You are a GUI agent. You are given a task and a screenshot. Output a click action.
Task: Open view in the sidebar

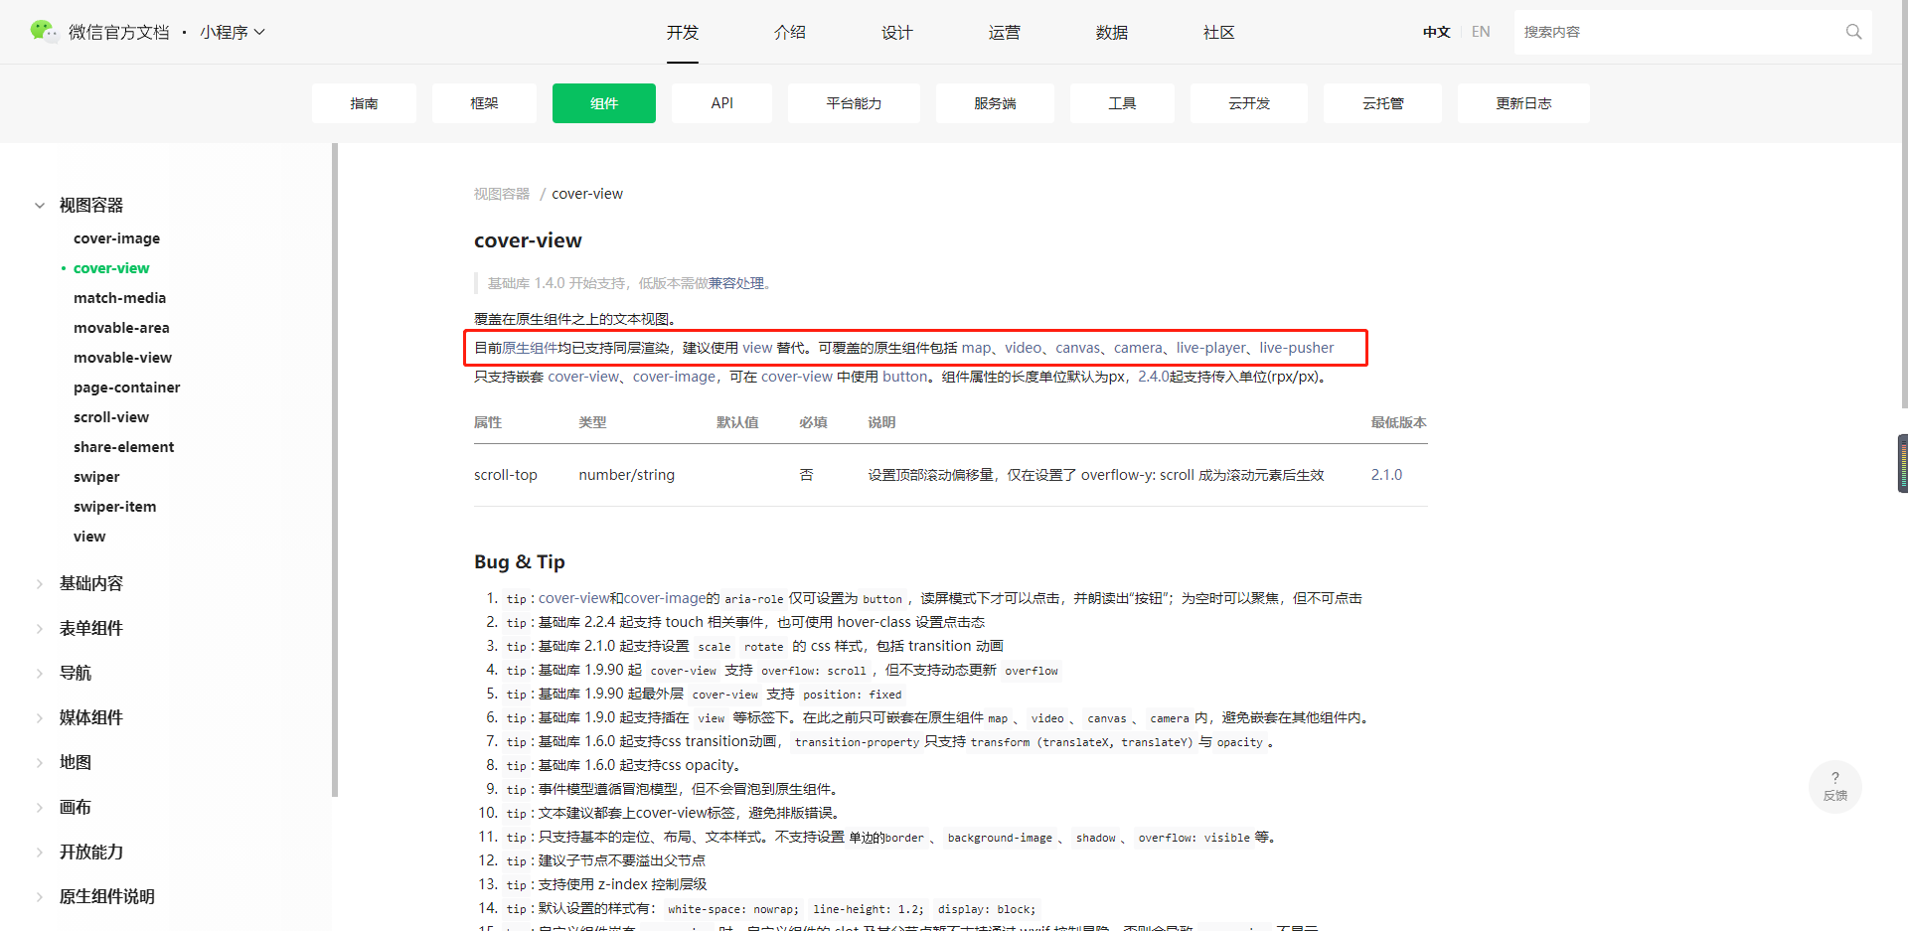(x=89, y=537)
